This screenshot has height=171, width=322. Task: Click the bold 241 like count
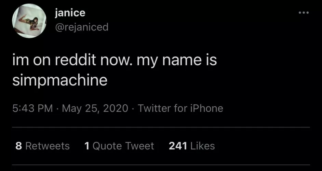coord(178,146)
